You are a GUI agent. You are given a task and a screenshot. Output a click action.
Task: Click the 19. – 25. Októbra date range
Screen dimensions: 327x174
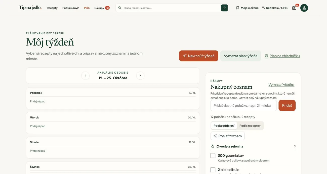113,78
